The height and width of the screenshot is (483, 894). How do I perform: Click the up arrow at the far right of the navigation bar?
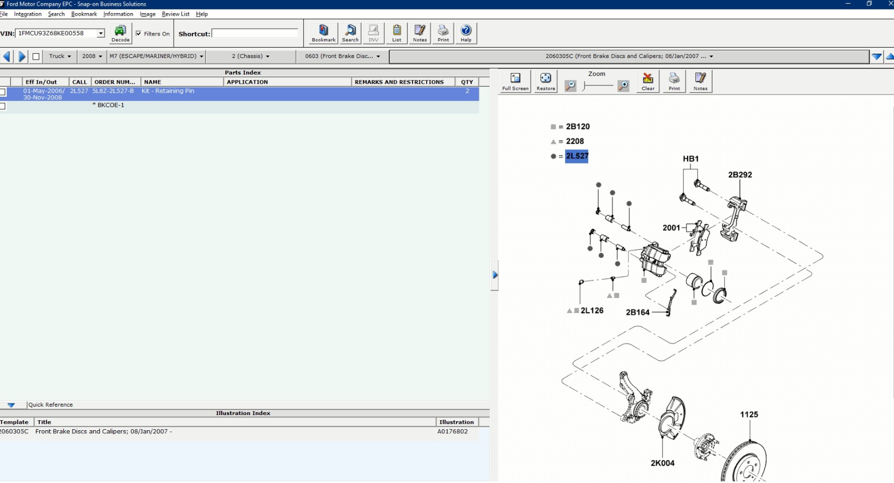(889, 56)
